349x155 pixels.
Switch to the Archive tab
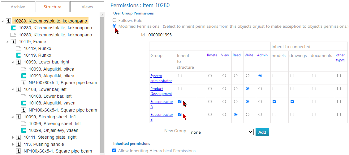click(18, 7)
